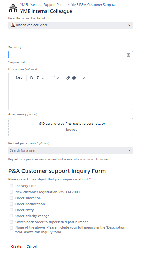Click into the Summary input field
Viewport: 142px width, 254px height.
tap(71, 55)
